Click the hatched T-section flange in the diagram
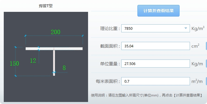207x104 pixels. 54,49
